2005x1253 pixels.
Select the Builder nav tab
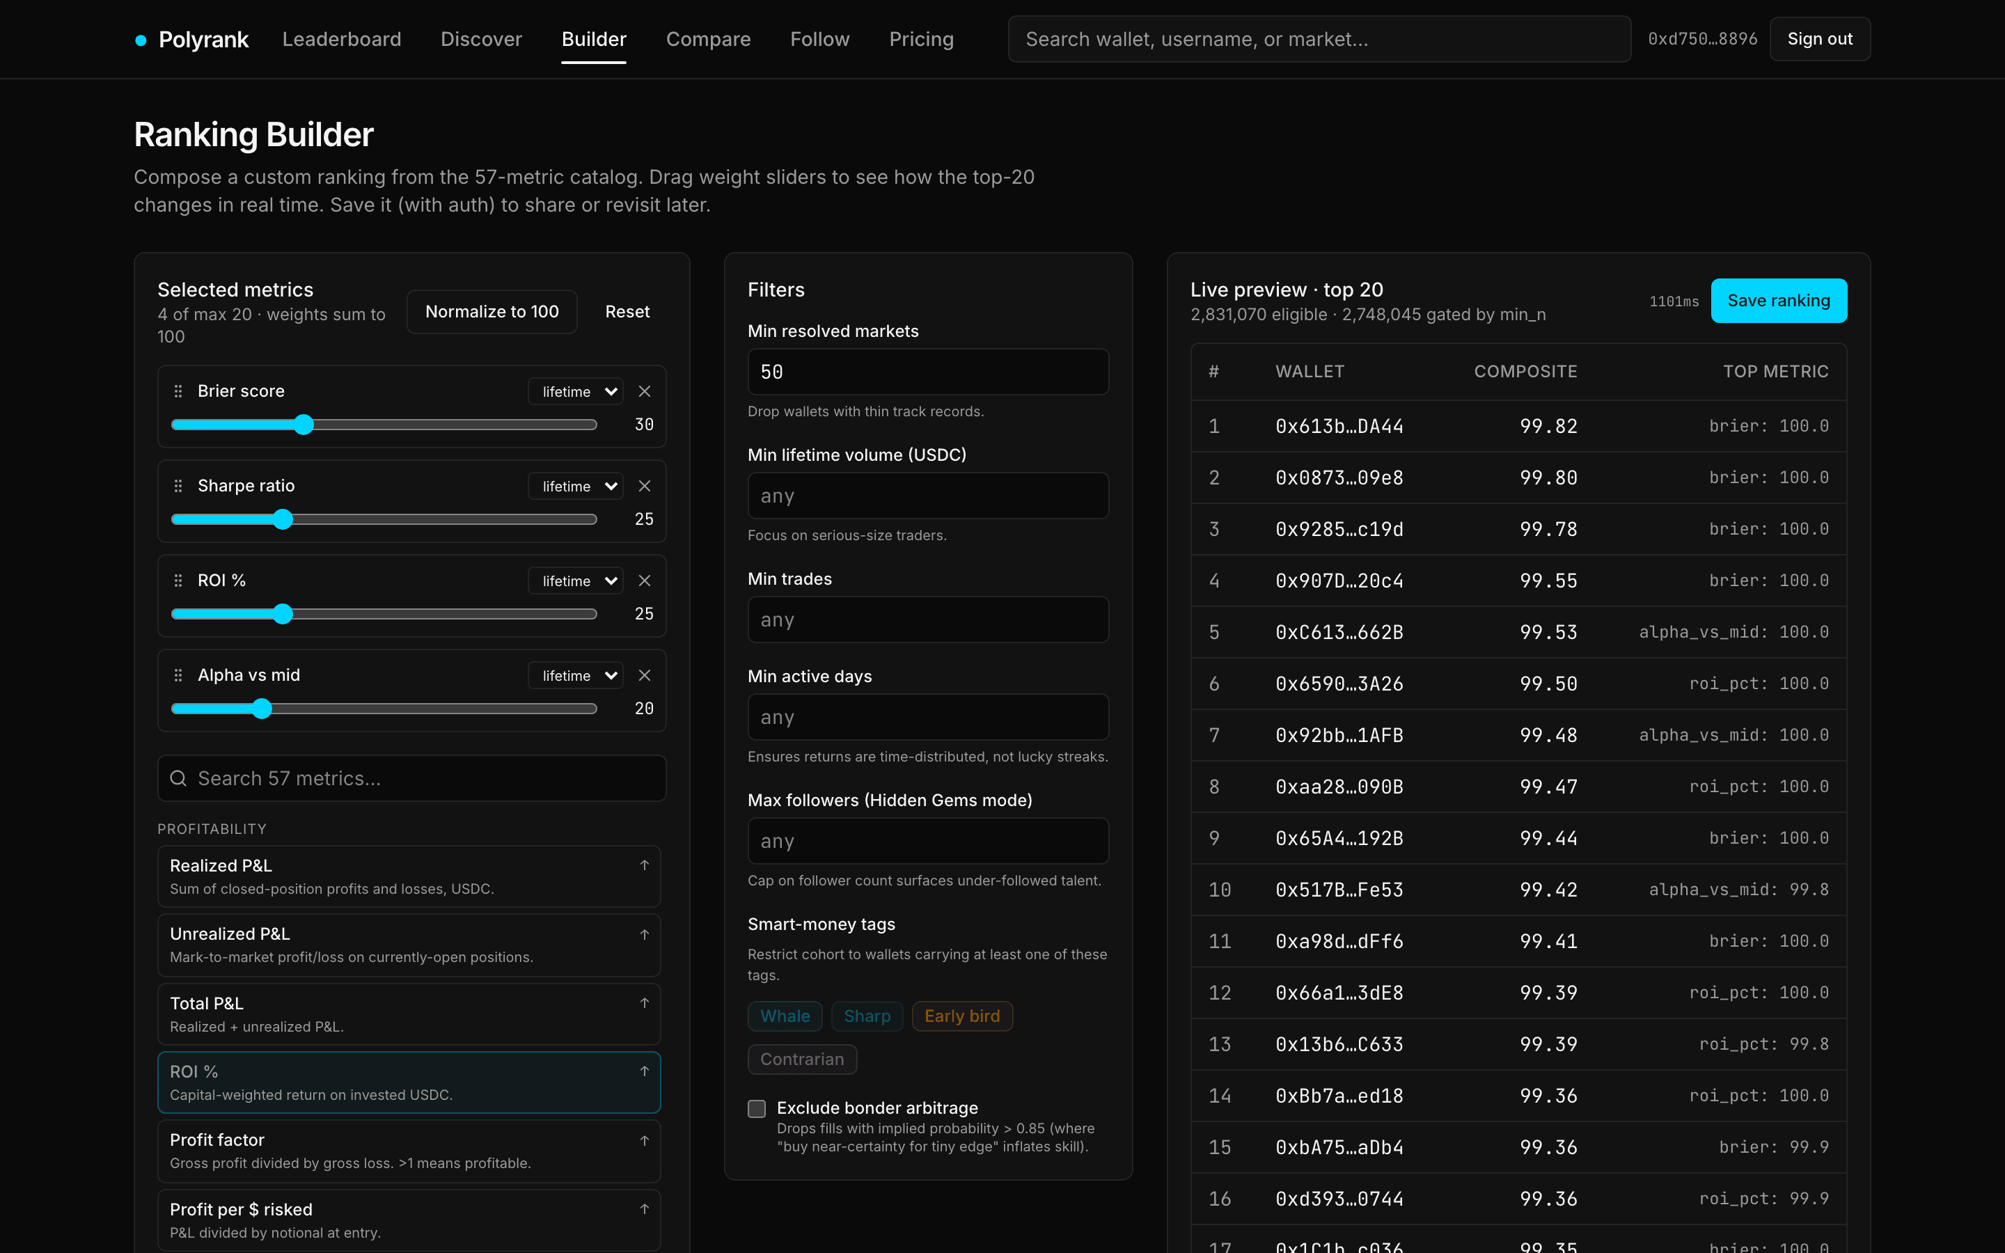[594, 39]
